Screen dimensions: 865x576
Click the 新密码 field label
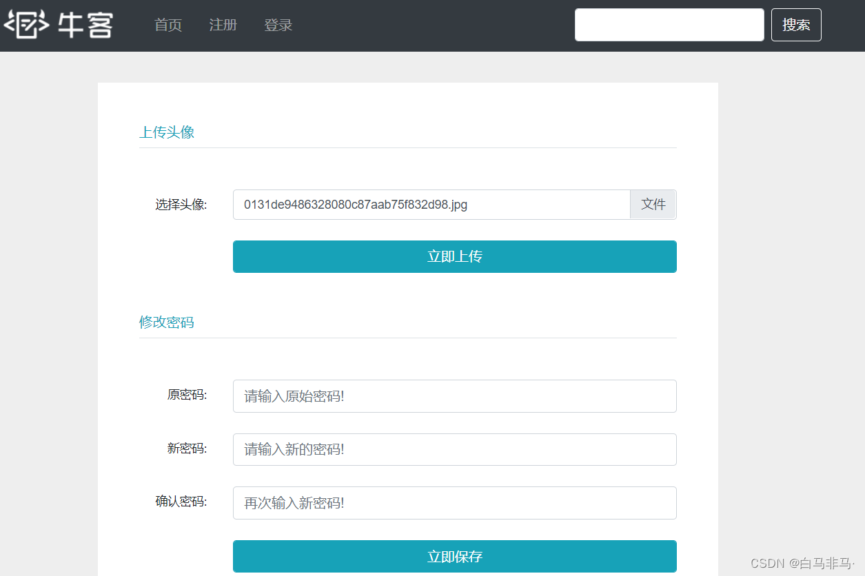coord(187,449)
